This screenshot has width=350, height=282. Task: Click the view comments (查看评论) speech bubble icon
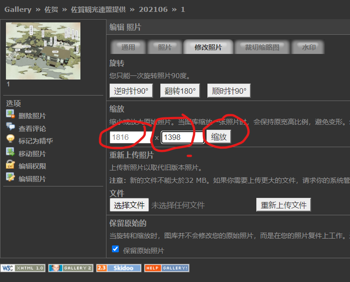pos(10,128)
